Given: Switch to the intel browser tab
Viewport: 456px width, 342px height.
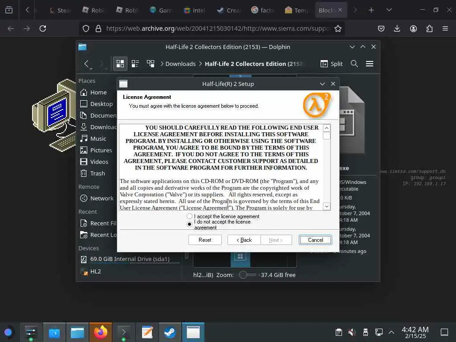Looking at the screenshot, I should [195, 10].
